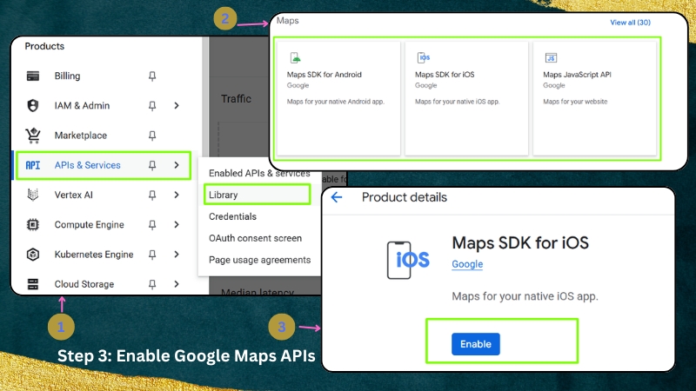696x391 pixels.
Task: Open Page usage agreements item
Action: click(x=259, y=260)
